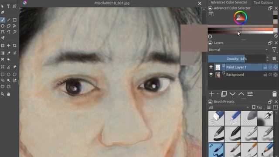
Task: Select the Color Sampler eyedropper tool
Action: tap(9, 53)
